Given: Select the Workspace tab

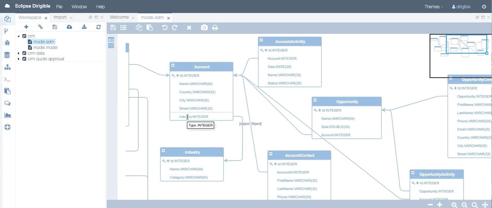Looking at the screenshot, I should coord(30,18).
